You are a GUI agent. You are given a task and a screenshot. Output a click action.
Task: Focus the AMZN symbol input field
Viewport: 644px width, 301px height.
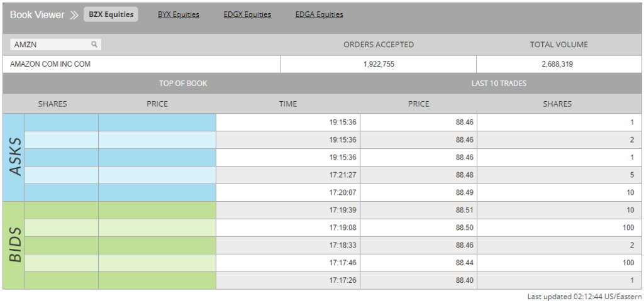50,45
